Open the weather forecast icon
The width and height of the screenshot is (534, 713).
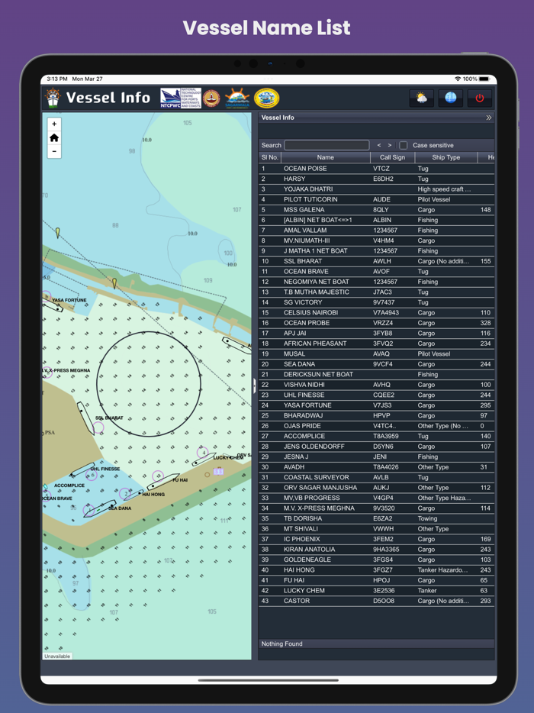(421, 98)
